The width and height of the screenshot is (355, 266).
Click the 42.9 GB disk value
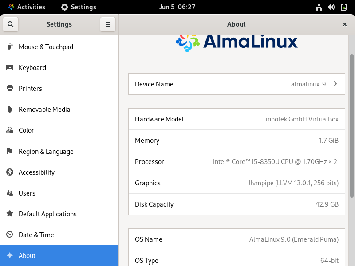click(327, 204)
